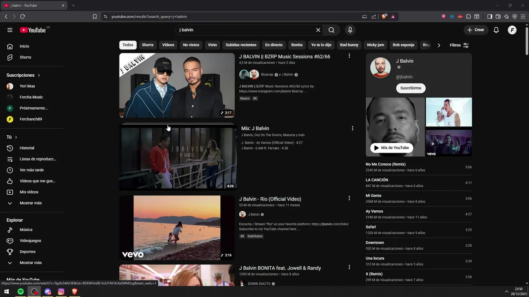This screenshot has height=297, width=529.
Task: Open Spotify from the taskbar
Action: 21,292
